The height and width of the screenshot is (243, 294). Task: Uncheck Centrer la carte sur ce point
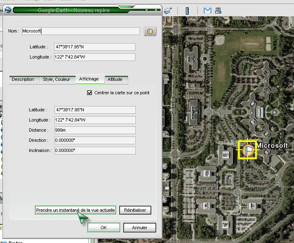[x=89, y=93]
